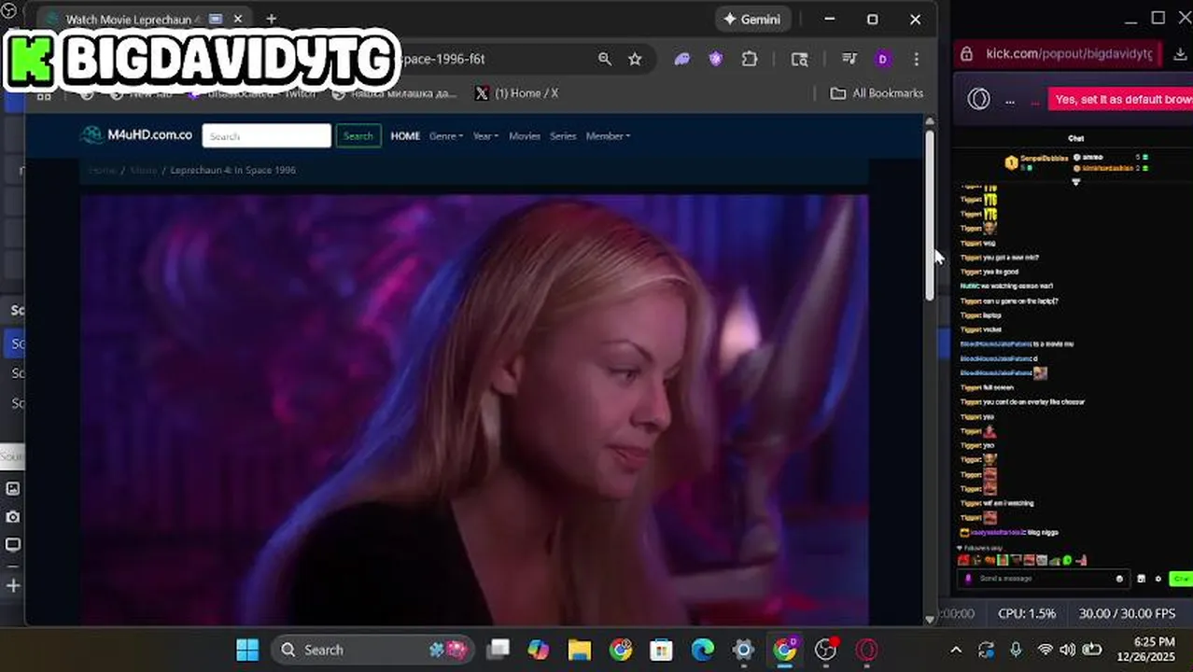Show hidden system tray icons chevron
Screen dimensions: 1193x672
coord(956,650)
